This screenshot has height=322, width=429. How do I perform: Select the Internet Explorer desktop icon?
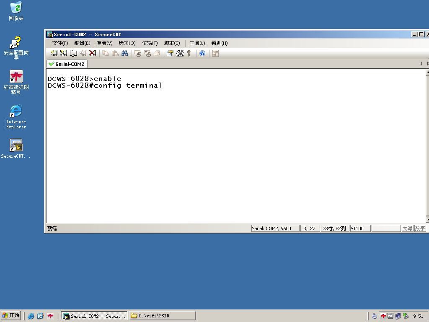(16, 117)
